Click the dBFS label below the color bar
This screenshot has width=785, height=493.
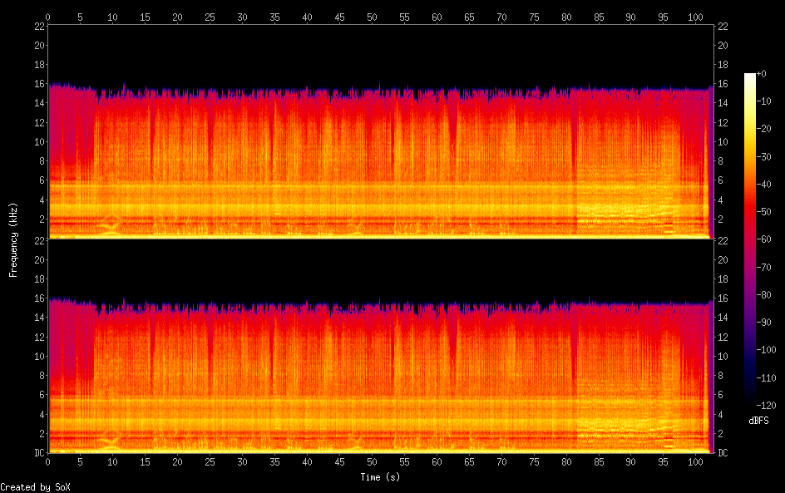758,422
